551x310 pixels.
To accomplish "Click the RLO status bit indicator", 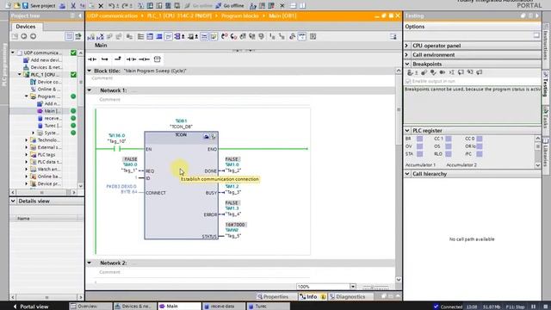I will (x=449, y=154).
